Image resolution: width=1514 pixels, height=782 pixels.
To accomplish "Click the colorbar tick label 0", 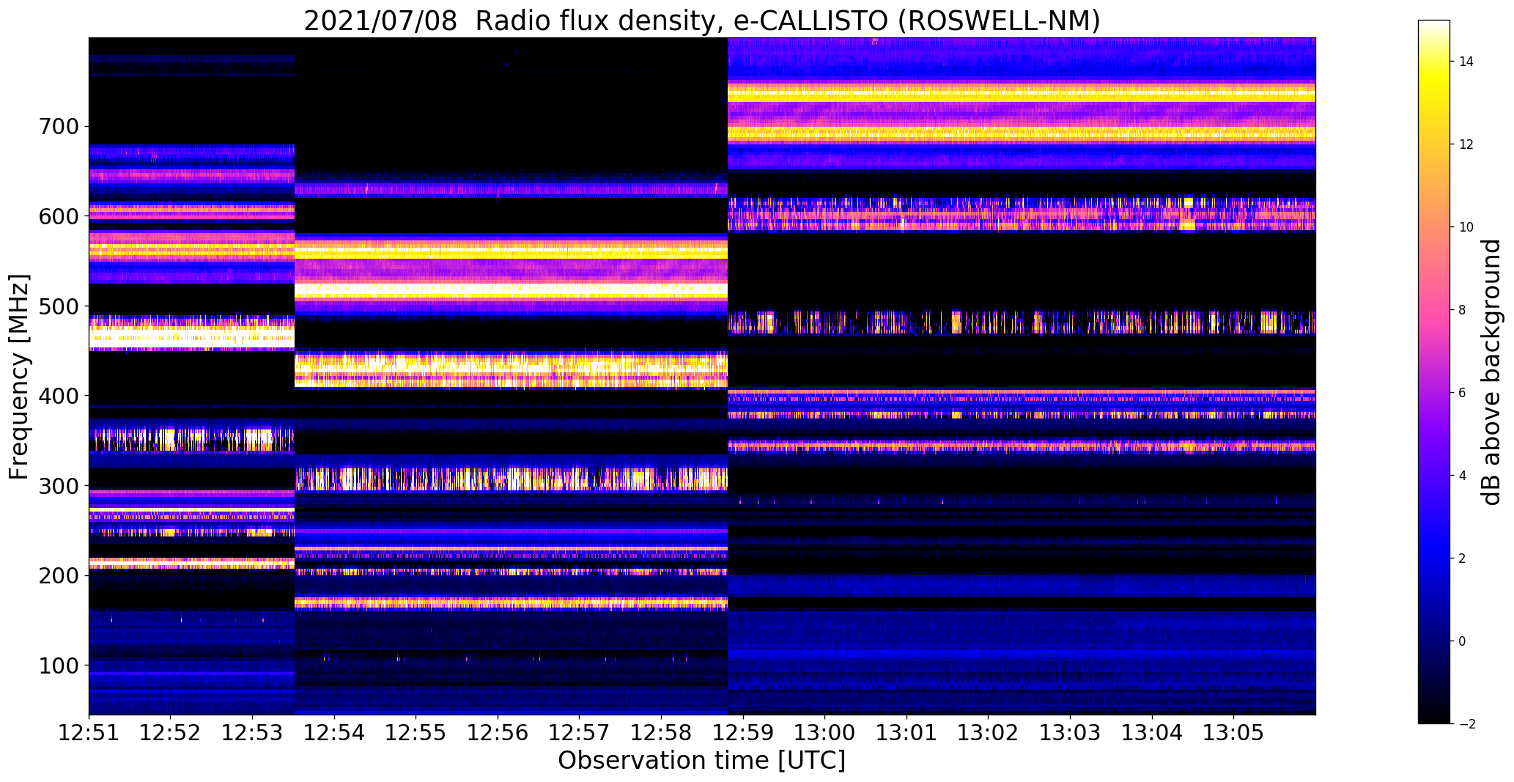I will click(1463, 641).
